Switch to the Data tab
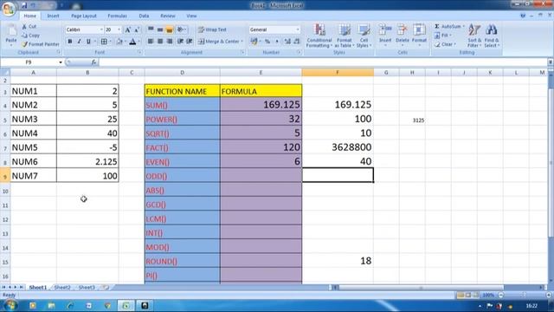Viewport: 554px width, 312px height. point(144,16)
